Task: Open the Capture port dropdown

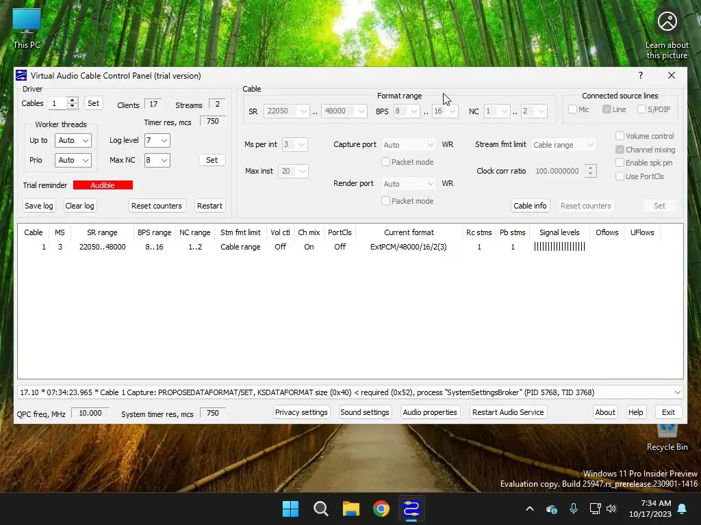Action: [x=409, y=145]
